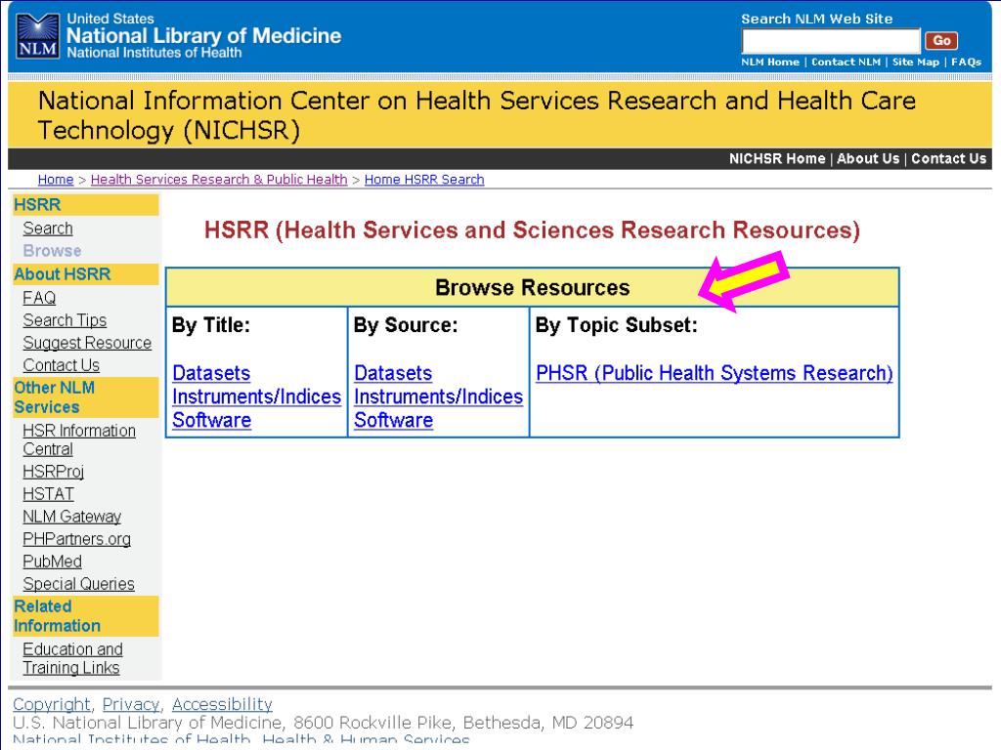Open the Privacy footer link

point(131,704)
